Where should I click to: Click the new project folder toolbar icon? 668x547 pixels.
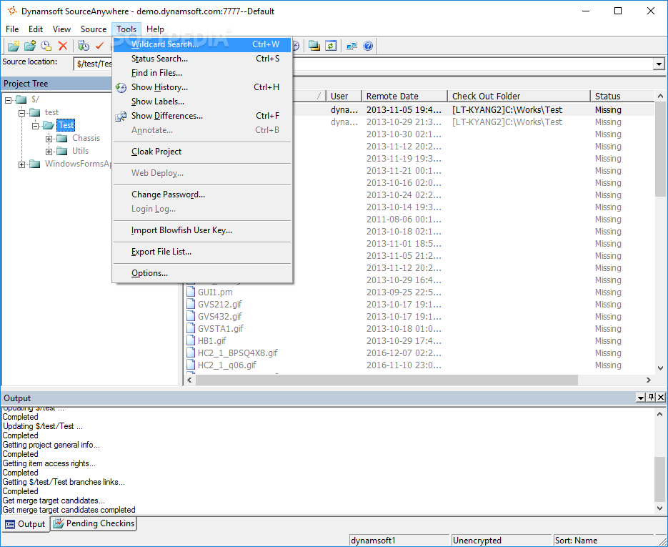click(14, 46)
